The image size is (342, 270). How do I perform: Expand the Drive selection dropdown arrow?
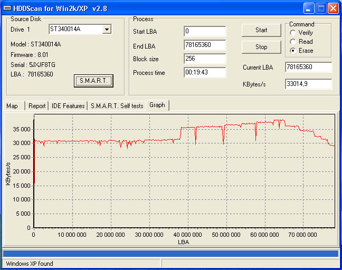point(107,30)
